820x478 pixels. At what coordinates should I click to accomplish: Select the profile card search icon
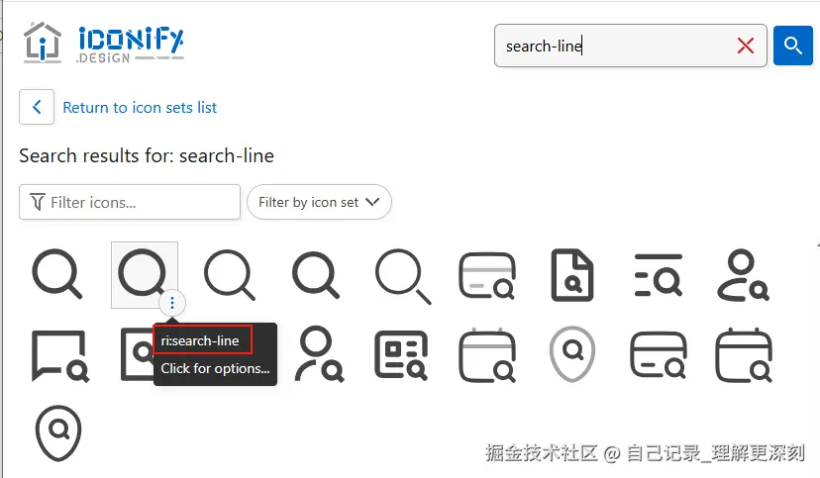401,355
